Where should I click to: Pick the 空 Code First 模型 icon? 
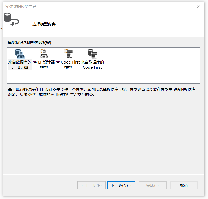(68, 53)
